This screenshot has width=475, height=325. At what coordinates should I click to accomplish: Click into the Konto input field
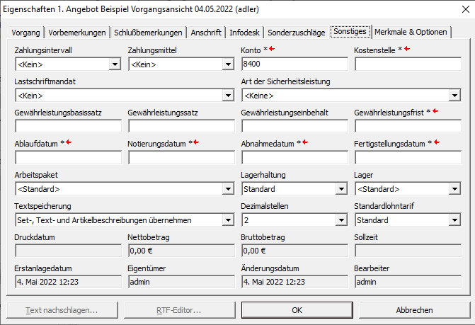(294, 64)
